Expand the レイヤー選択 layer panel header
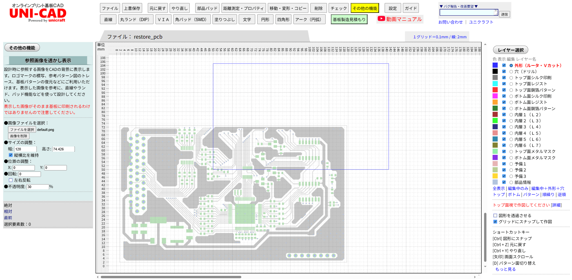 [x=511, y=50]
